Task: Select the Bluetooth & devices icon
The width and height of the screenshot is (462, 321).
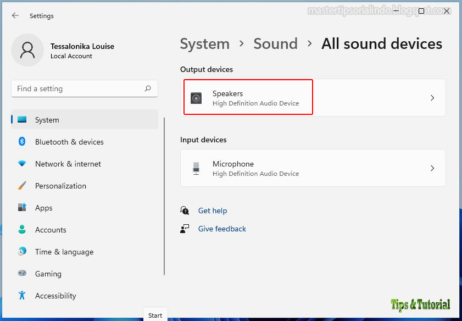Action: (21, 142)
